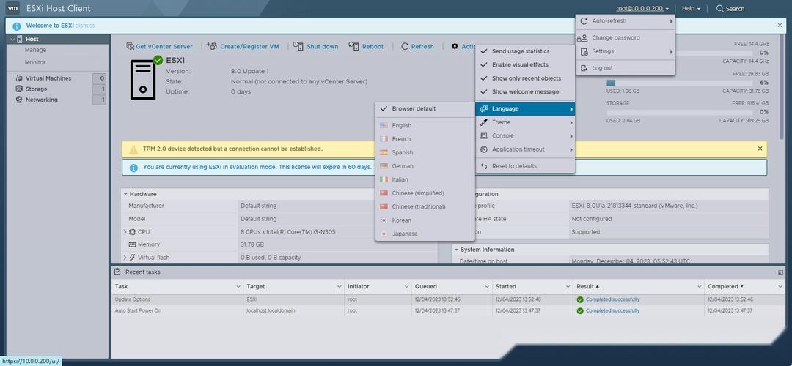Select French language
Image resolution: width=792 pixels, height=366 pixels.
(425, 138)
